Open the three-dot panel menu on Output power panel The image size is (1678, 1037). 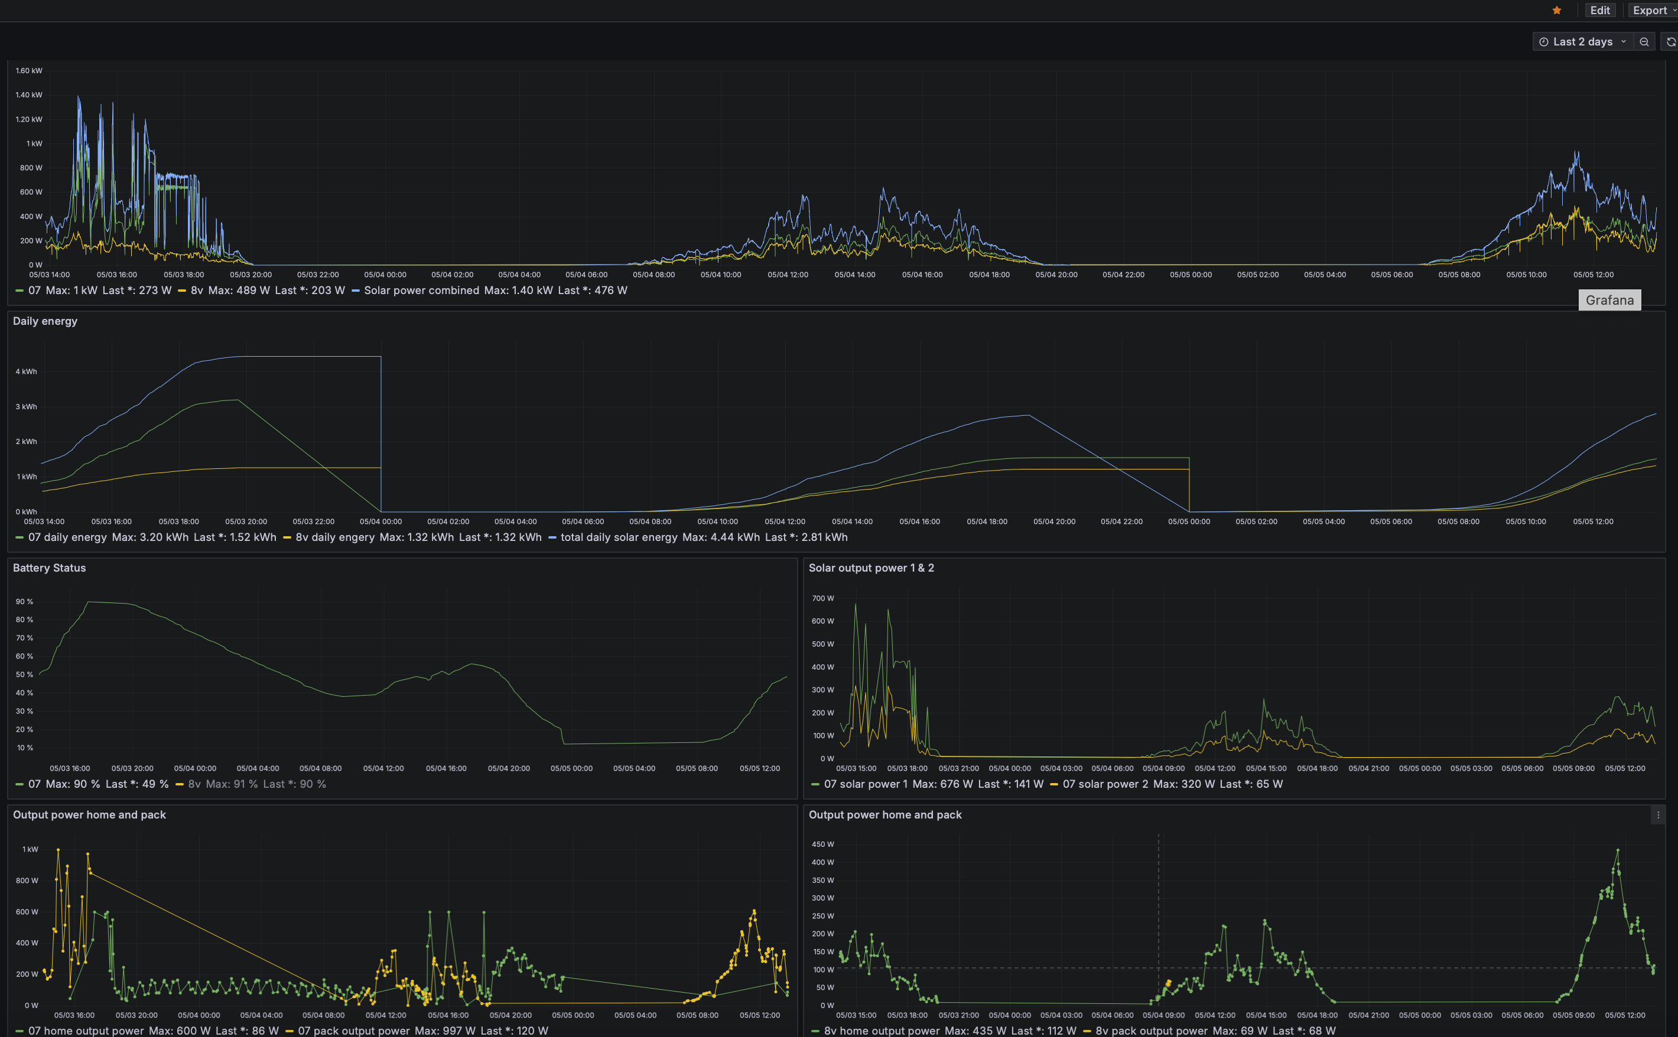1658,815
